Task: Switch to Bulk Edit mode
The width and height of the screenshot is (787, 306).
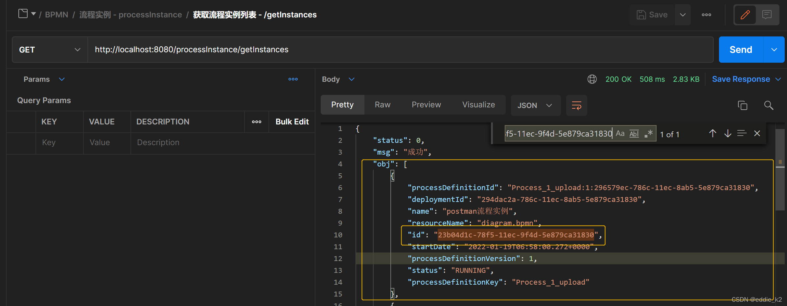Action: click(x=292, y=122)
